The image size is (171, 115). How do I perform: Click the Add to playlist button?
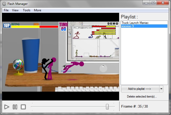140,89
